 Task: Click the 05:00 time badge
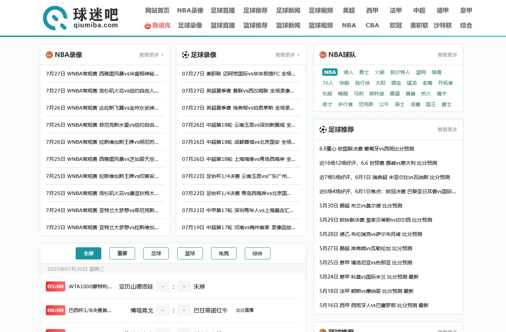[55, 286]
